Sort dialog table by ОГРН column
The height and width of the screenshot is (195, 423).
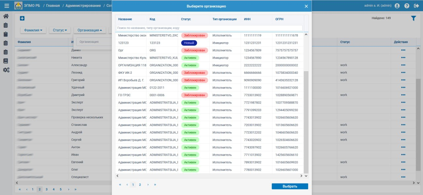(279, 19)
